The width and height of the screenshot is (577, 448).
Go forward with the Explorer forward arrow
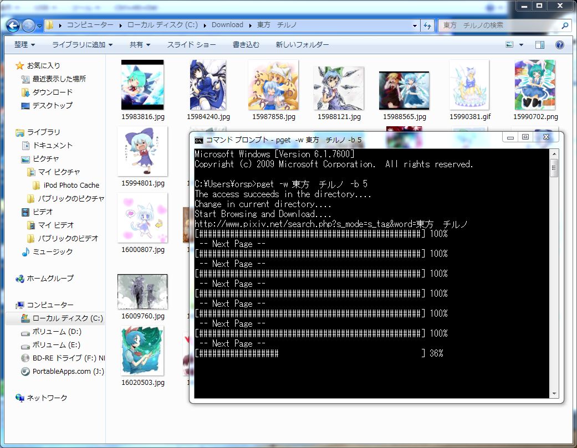28,25
